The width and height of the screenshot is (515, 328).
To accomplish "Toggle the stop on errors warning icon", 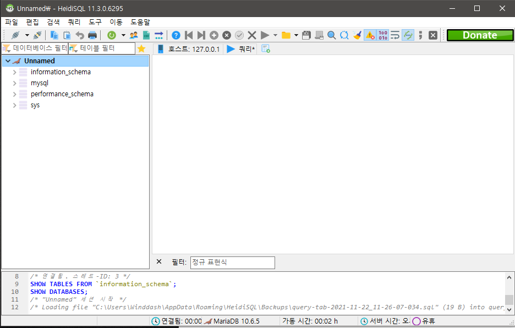I will coord(370,35).
